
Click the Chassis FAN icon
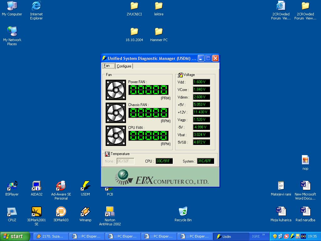(x=116, y=113)
